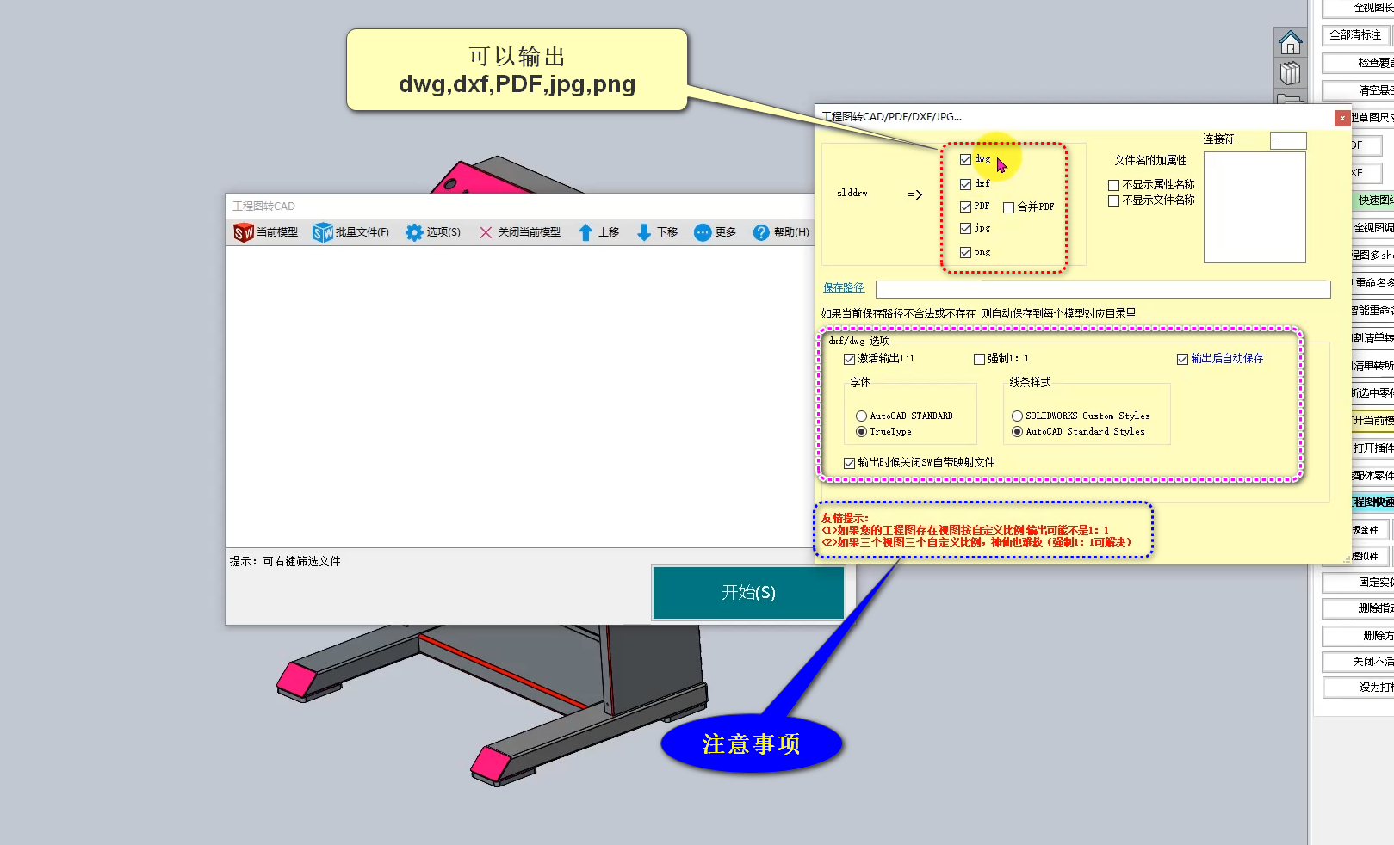Enable the 合并PDF checkbox
The image size is (1394, 845).
[x=1008, y=207]
